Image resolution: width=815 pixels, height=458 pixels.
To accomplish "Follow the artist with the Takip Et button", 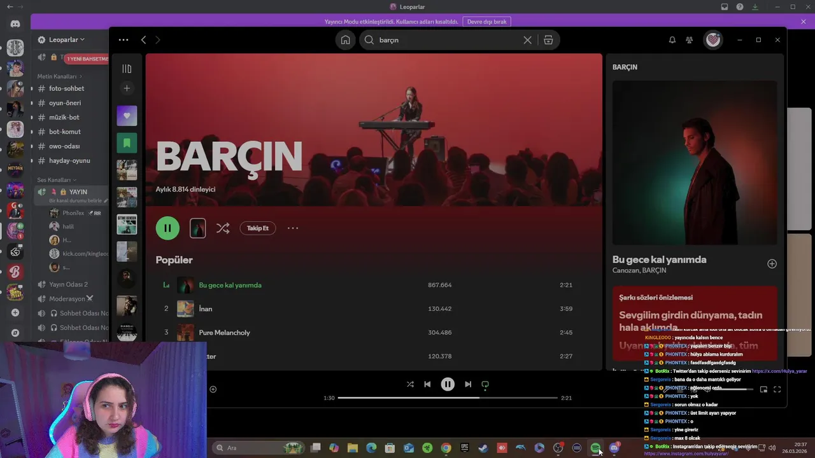I will pyautogui.click(x=258, y=228).
